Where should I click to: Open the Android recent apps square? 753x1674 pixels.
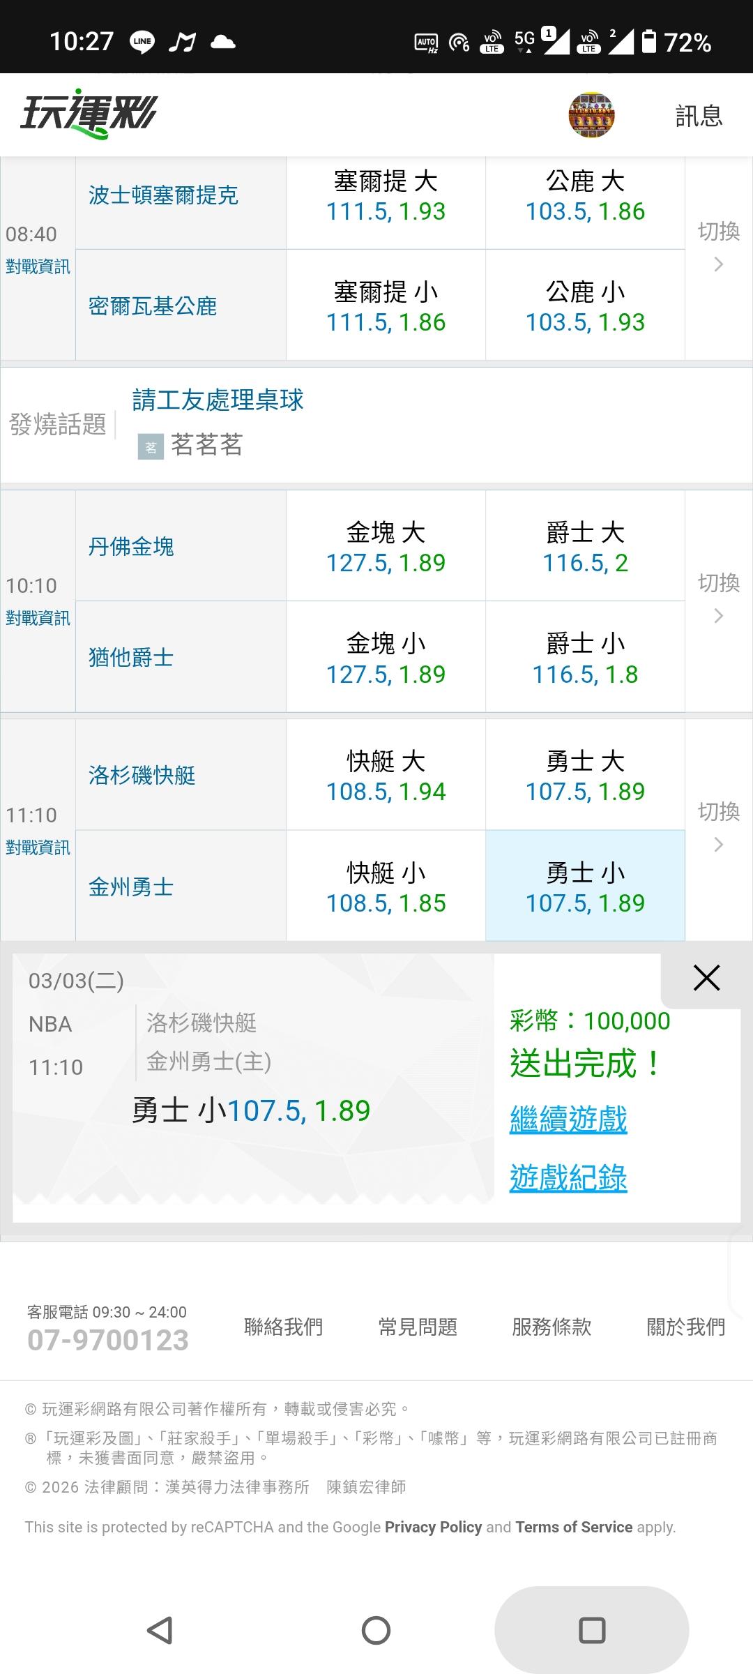click(x=592, y=1630)
